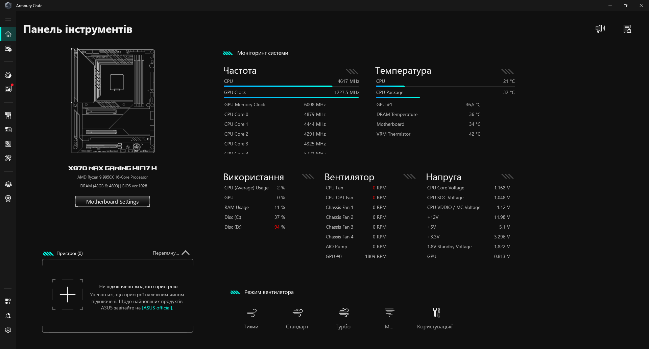Click the AMD Ryzen 9 9950X processor text
This screenshot has width=649, height=349.
coord(113,177)
